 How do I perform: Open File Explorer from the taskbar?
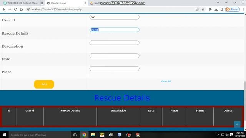tap(93, 135)
